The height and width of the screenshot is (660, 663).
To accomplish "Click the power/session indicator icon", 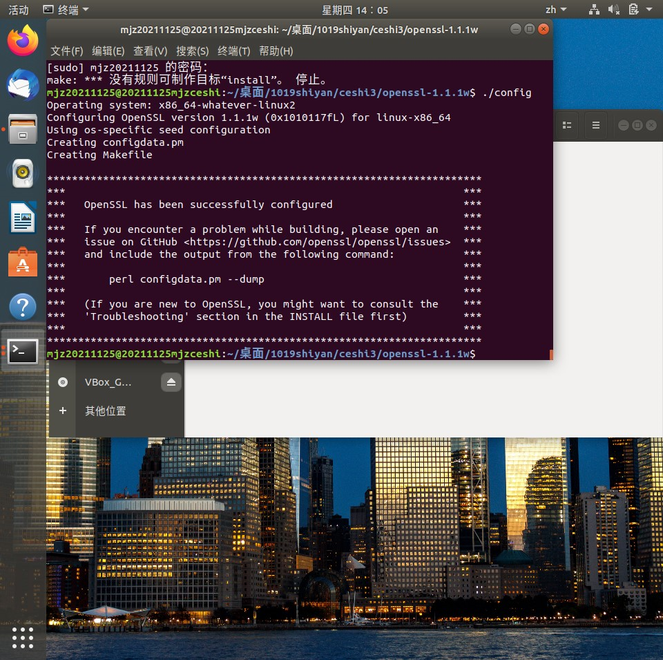I will click(x=633, y=10).
